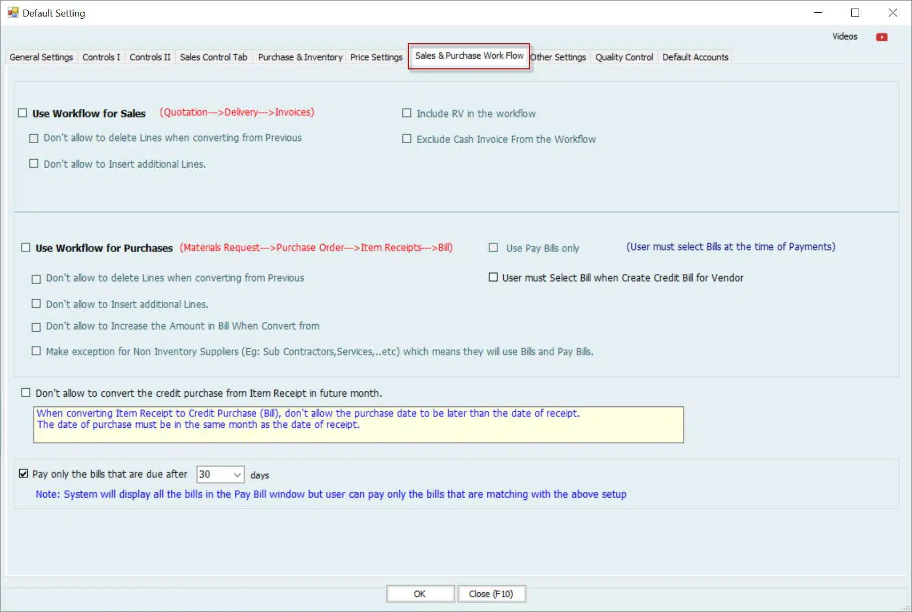912x612 pixels.
Task: Click the red YouTube Videos icon
Action: pyautogui.click(x=882, y=37)
